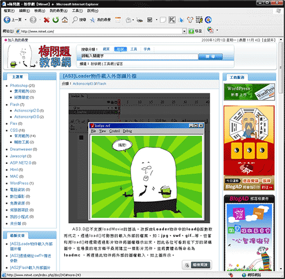Click the Mail envelope toolbar icon

pyautogui.click(x=129, y=20)
